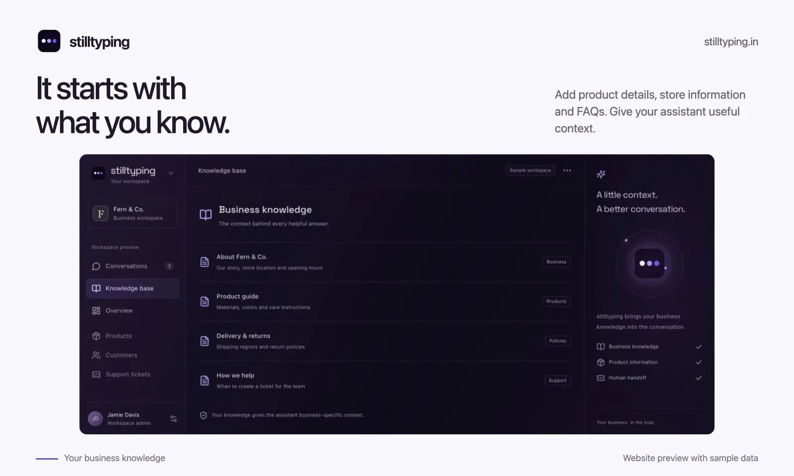
Task: Click the Jamie Davis JD avatar
Action: pos(95,418)
